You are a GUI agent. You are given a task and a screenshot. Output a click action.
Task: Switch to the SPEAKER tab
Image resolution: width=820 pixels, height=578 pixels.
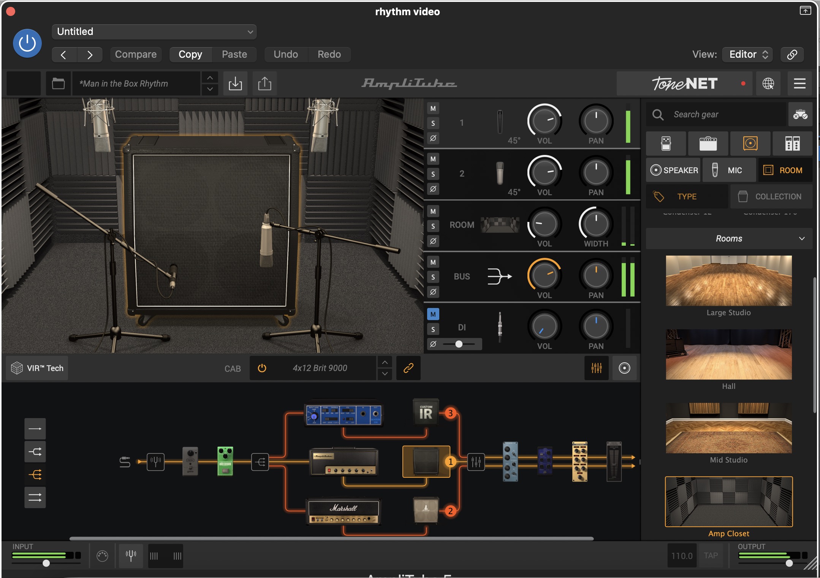point(674,170)
